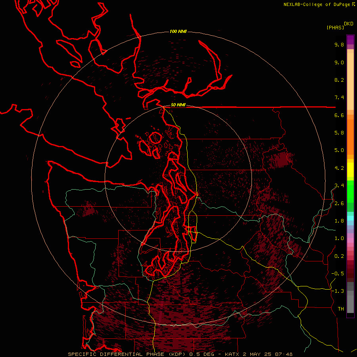Screen dimensions: 357x357
Task: Pick the bright green segment of color scale
Action: click(x=350, y=192)
